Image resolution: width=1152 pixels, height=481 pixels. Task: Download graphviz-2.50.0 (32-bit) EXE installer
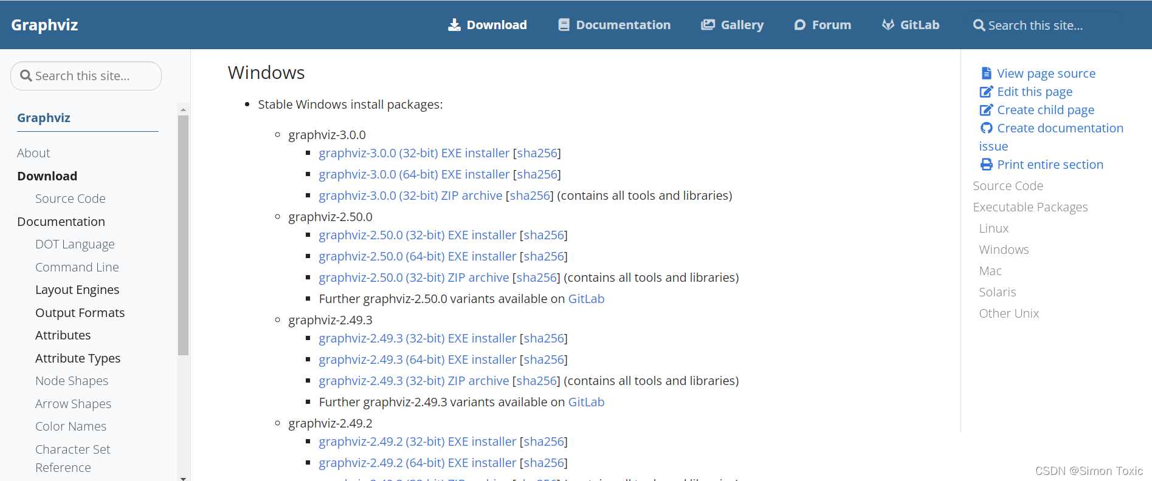(418, 235)
